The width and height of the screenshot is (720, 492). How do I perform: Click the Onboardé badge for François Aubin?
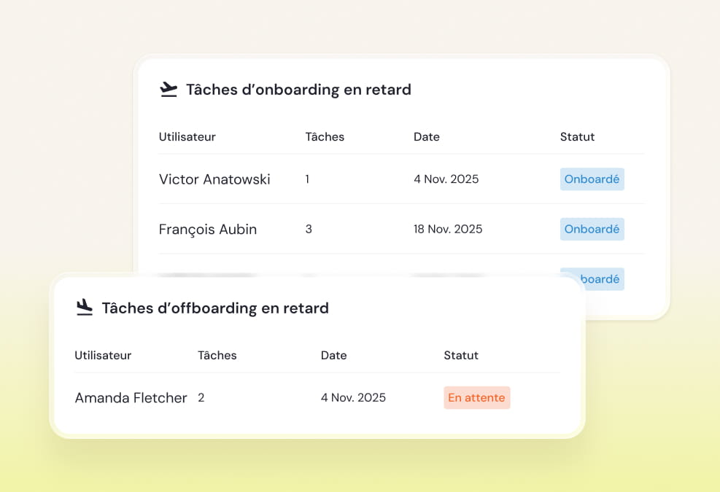pyautogui.click(x=592, y=229)
